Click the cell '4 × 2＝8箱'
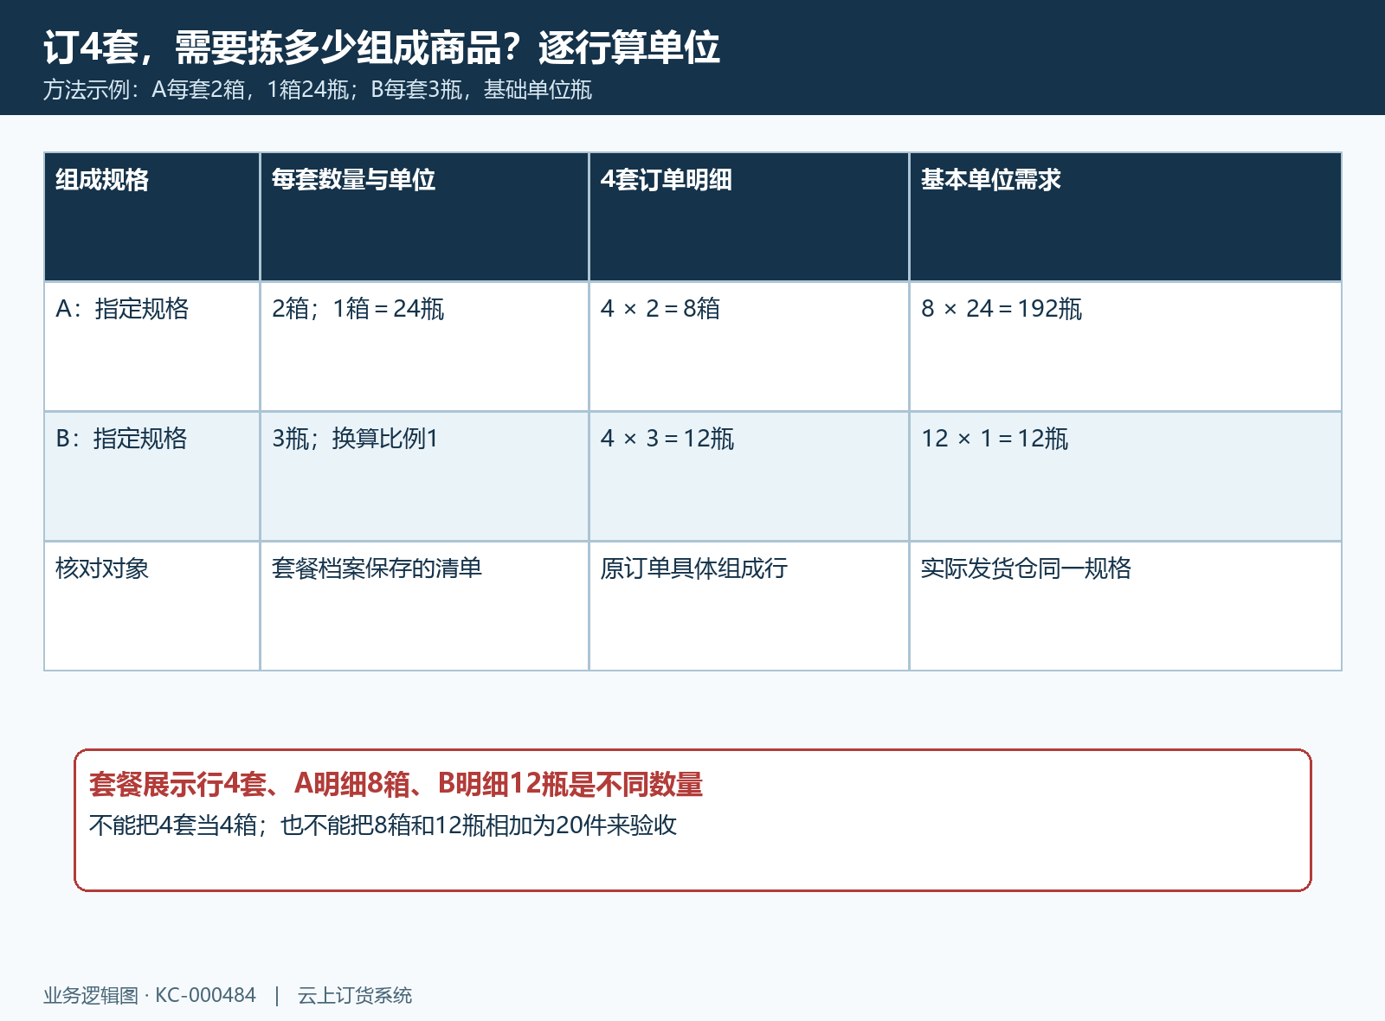The image size is (1385, 1021). [749, 347]
